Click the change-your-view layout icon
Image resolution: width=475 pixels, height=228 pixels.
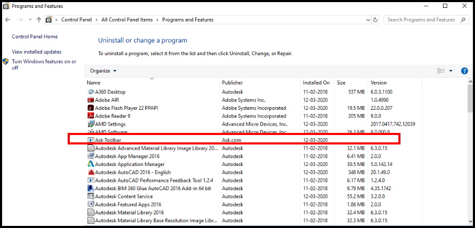pyautogui.click(x=441, y=70)
